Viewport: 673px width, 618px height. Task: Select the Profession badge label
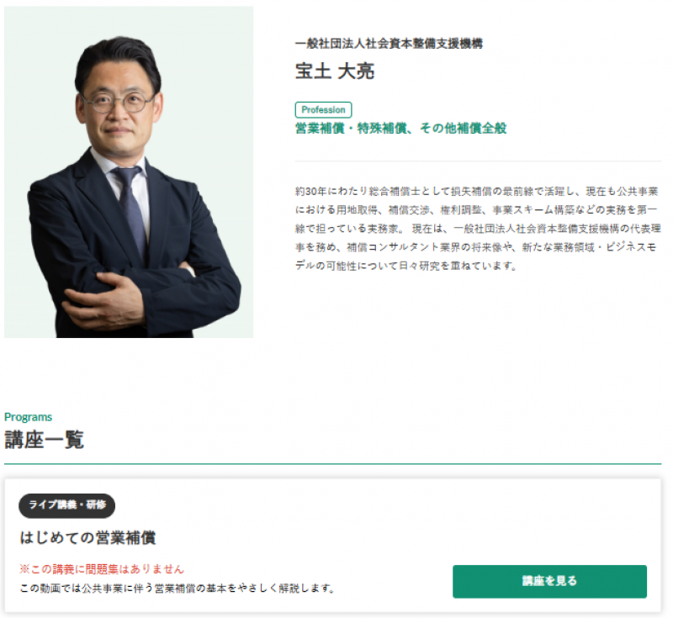[x=323, y=110]
